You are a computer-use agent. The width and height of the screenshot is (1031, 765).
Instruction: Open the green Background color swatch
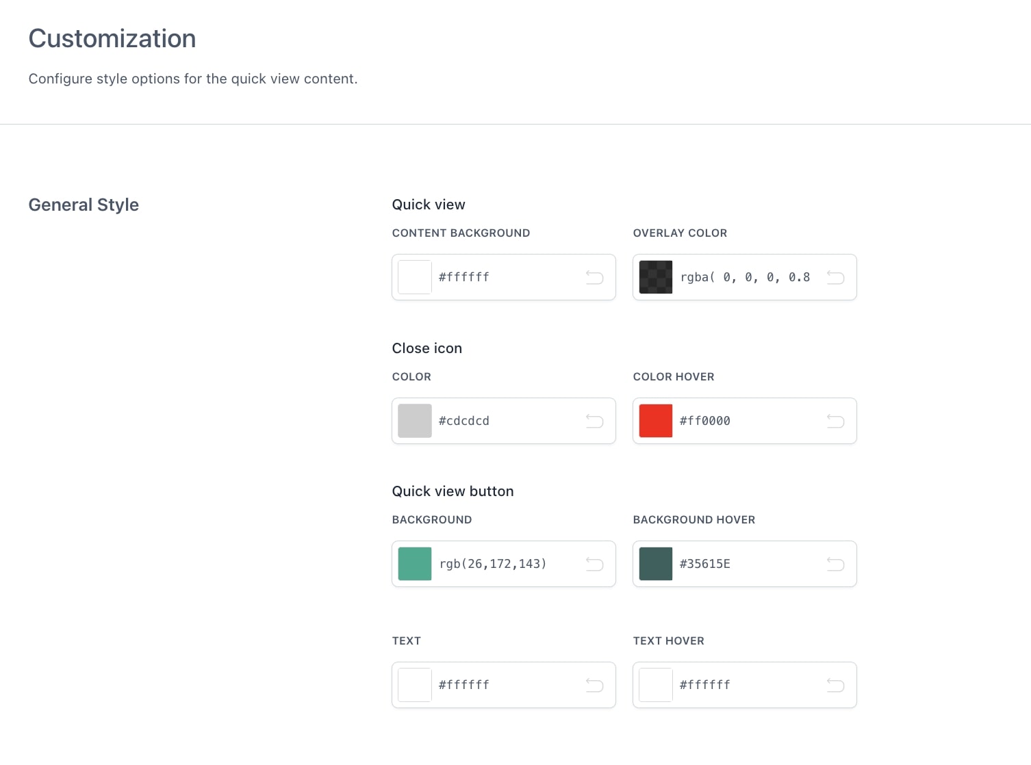pos(415,564)
